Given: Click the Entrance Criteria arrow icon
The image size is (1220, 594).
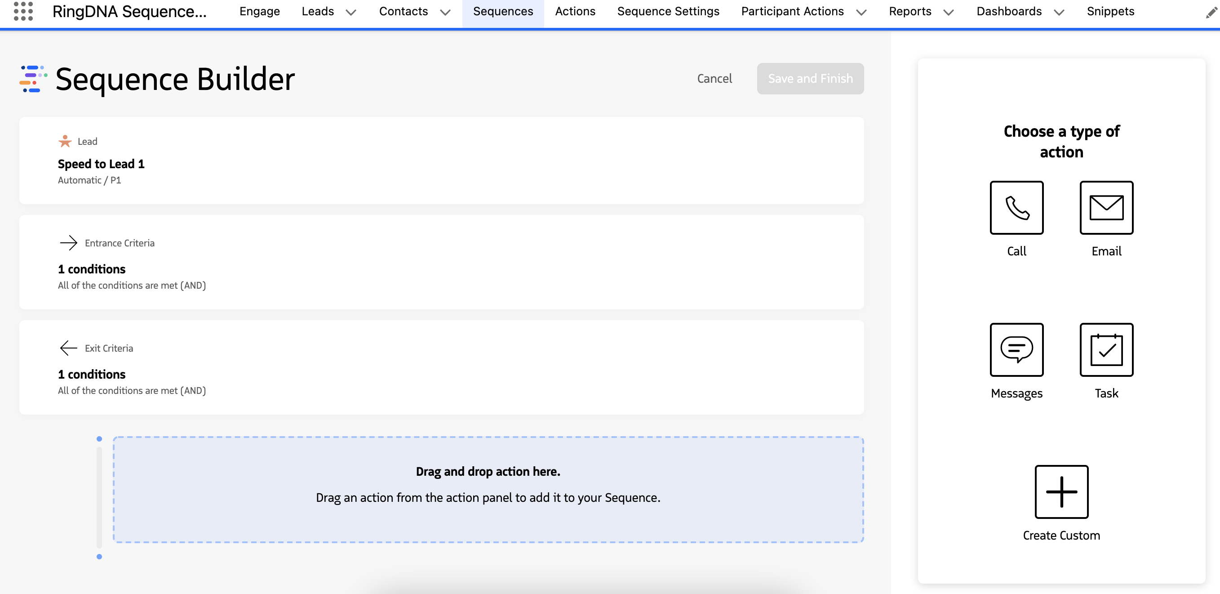Looking at the screenshot, I should click(68, 243).
